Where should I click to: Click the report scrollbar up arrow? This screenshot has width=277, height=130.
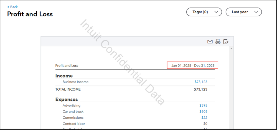(231, 48)
